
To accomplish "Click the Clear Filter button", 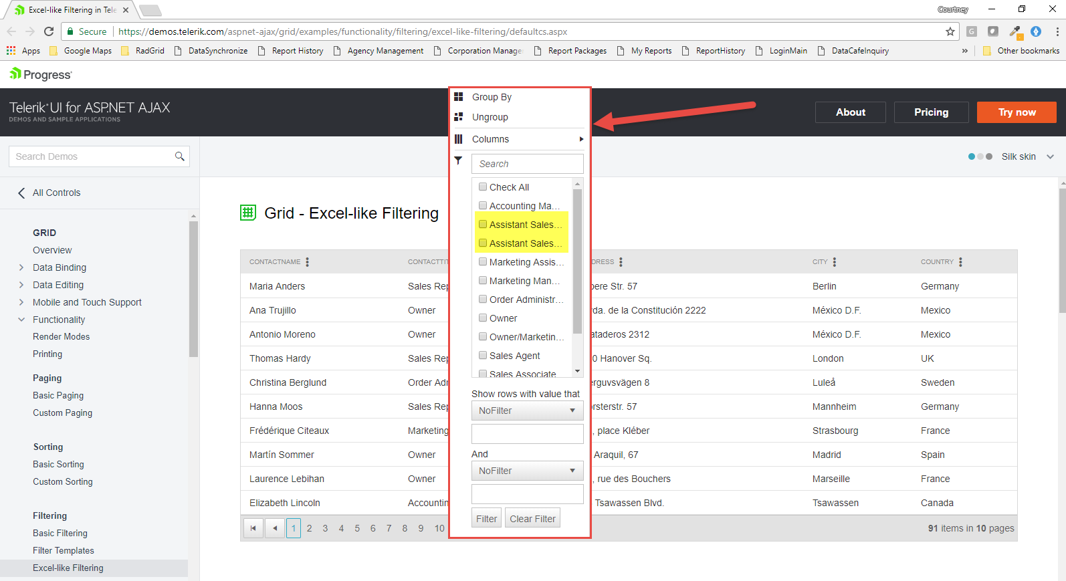I will click(x=532, y=519).
